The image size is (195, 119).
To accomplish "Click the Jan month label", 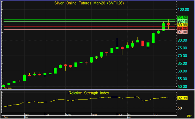I will [129, 117].
